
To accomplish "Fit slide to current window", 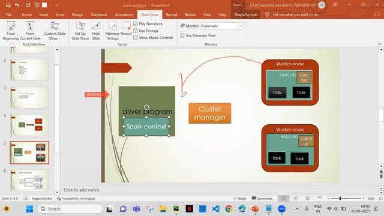I will click(381, 199).
